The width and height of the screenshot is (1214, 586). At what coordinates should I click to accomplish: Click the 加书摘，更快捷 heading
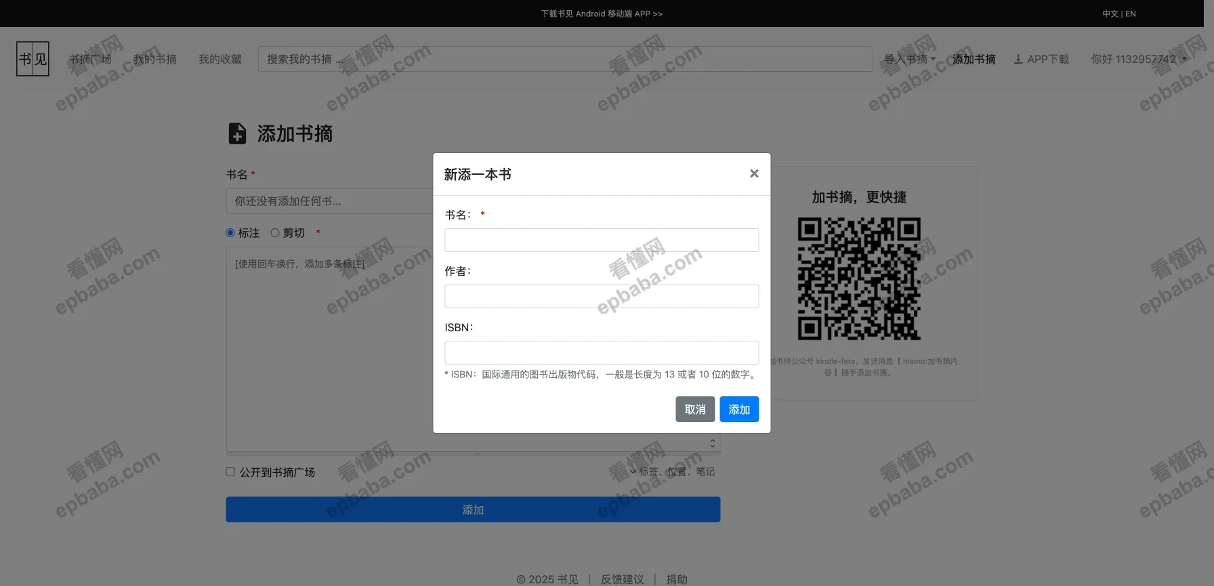[x=859, y=197]
